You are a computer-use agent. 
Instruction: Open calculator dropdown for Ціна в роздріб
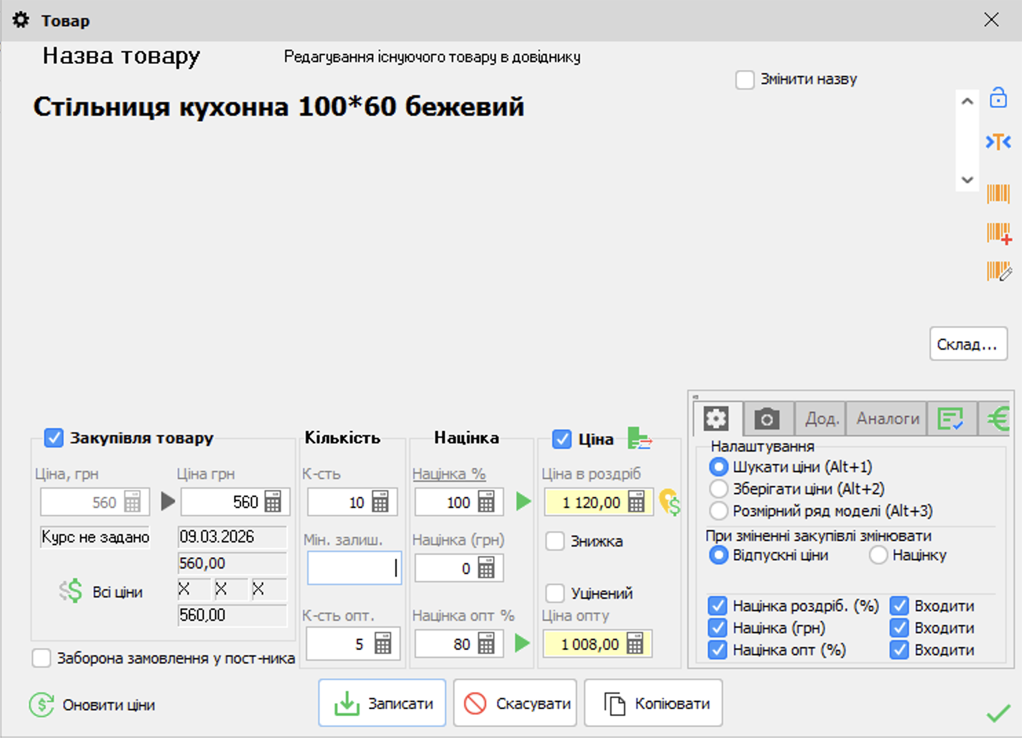point(637,502)
